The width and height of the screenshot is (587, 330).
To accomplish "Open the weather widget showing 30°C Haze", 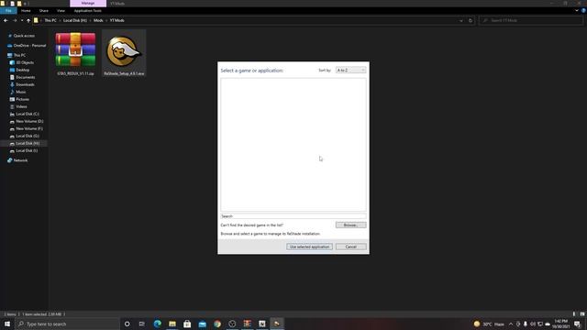I will click(x=489, y=324).
